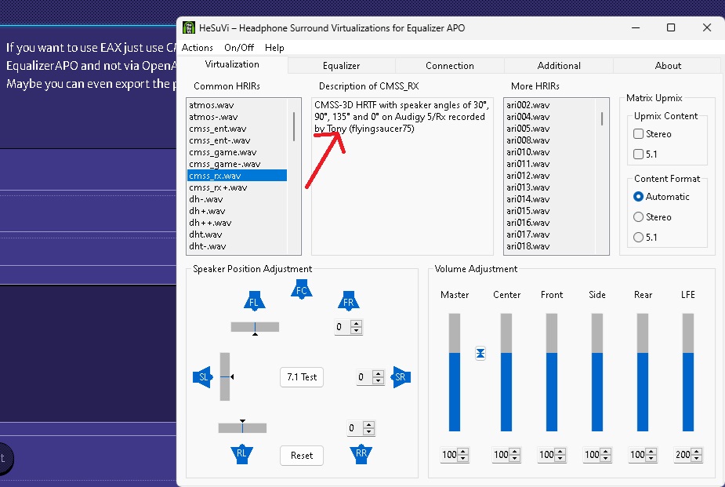
Task: Click the SR side-right speaker icon
Action: 401,377
